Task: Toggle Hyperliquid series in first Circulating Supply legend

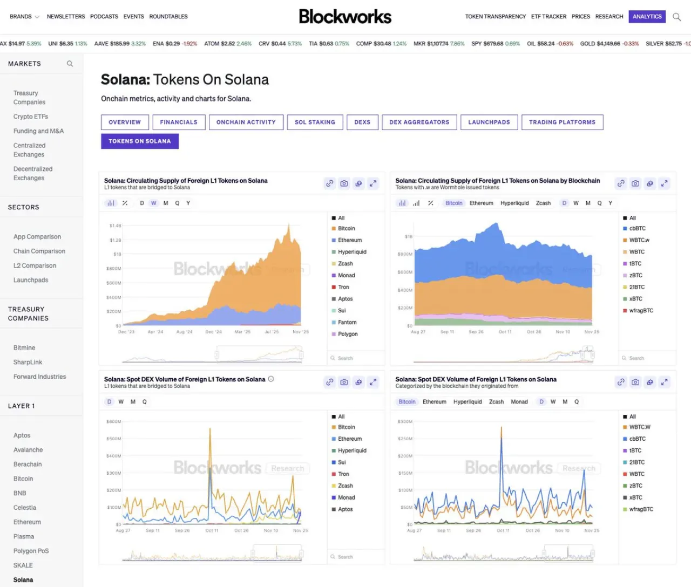Action: click(x=349, y=252)
